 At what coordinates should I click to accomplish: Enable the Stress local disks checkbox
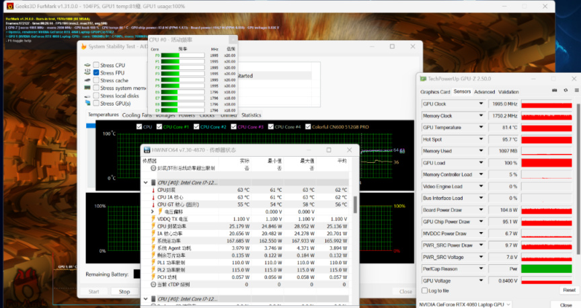(x=96, y=95)
